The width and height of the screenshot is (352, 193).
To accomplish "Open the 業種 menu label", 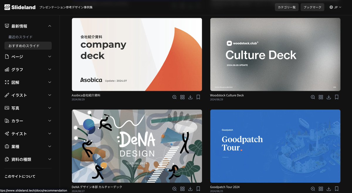I will (15, 146).
